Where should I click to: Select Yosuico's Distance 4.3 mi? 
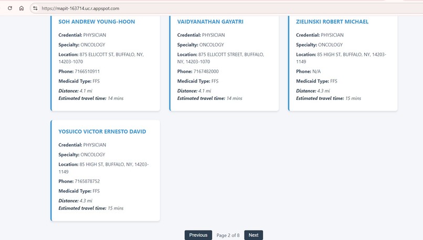pyautogui.click(x=75, y=201)
